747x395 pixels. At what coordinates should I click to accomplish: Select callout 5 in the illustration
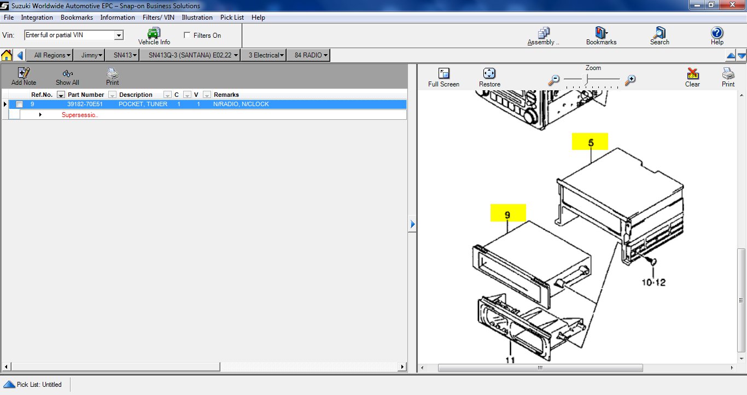point(590,142)
